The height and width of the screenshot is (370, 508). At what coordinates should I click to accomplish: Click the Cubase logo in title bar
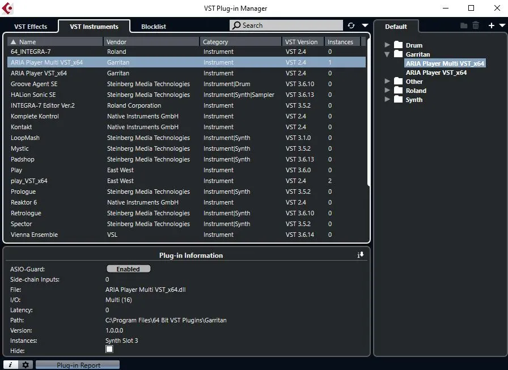[8, 8]
